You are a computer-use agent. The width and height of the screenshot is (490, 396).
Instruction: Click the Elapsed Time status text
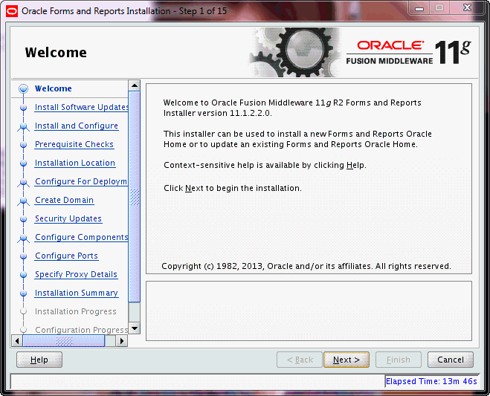[431, 381]
